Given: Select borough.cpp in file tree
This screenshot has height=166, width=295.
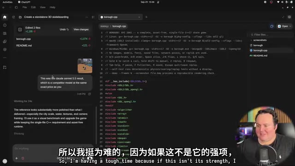Looking at the screenshot, I should [x=260, y=50].
